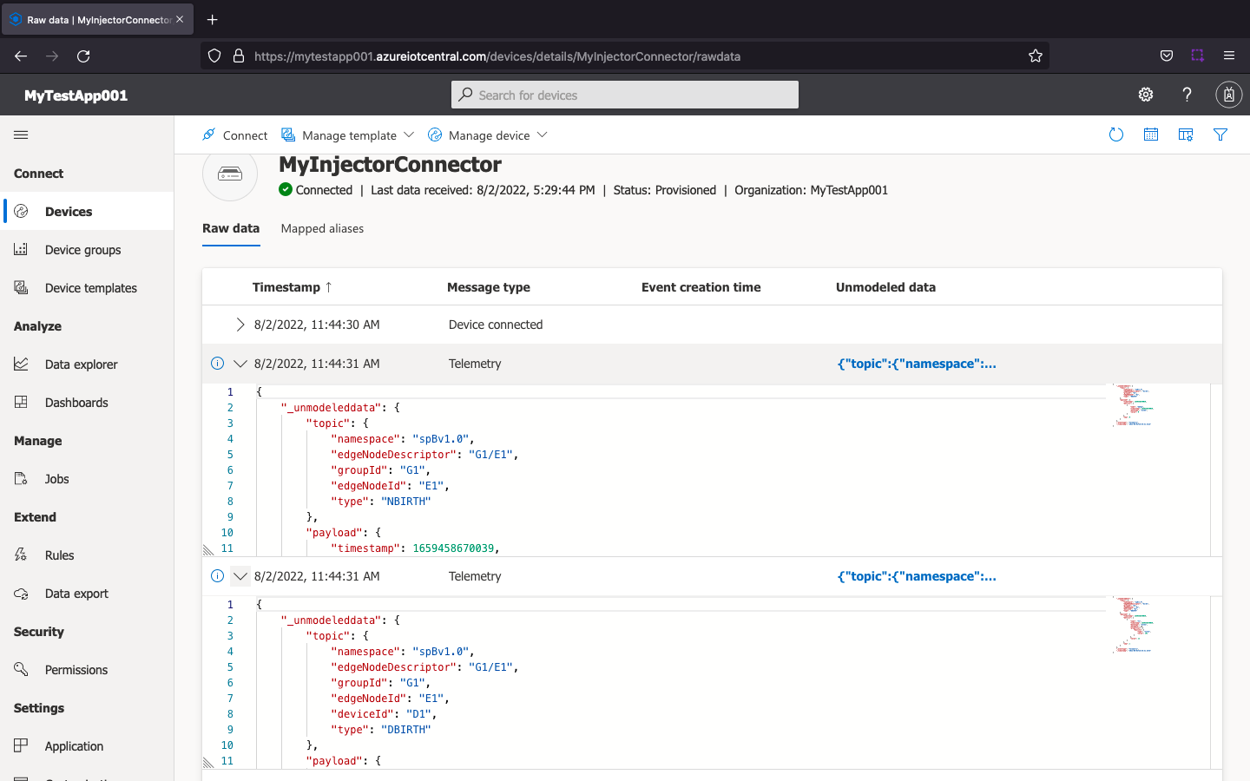Open the settings gear in the header

point(1146,95)
